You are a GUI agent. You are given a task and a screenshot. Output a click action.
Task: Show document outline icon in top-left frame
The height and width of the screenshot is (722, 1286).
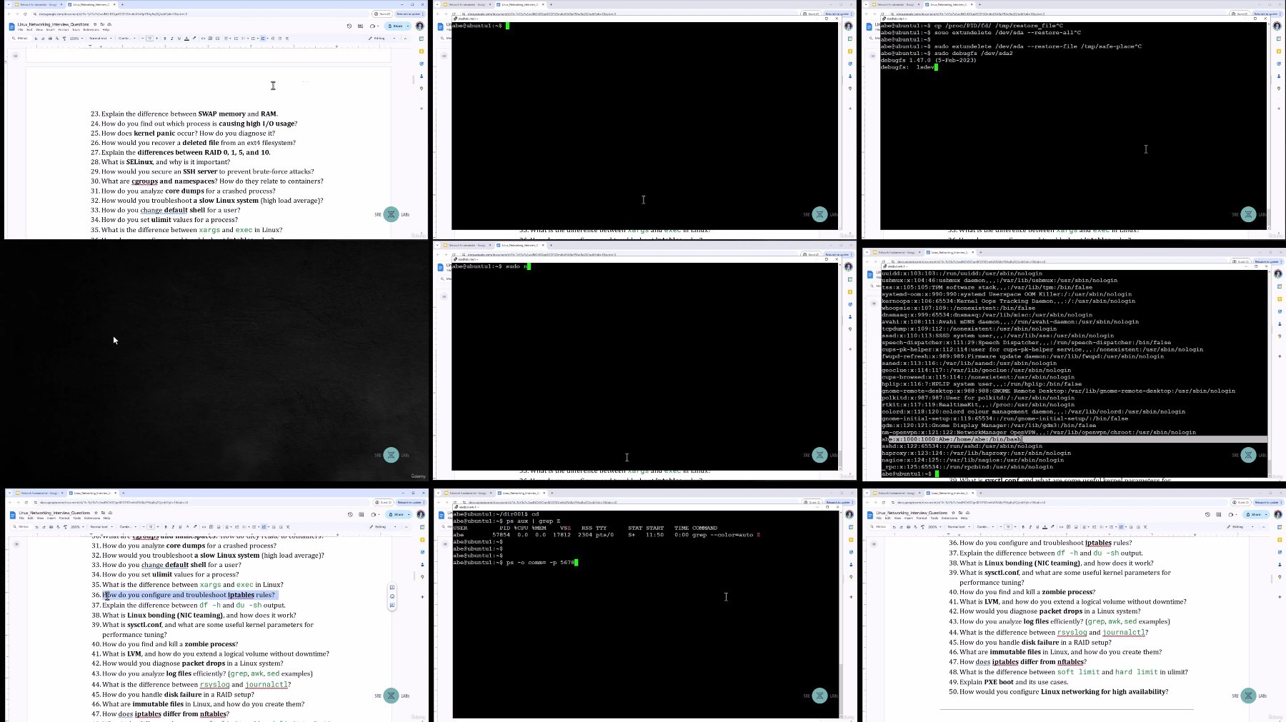pyautogui.click(x=15, y=55)
